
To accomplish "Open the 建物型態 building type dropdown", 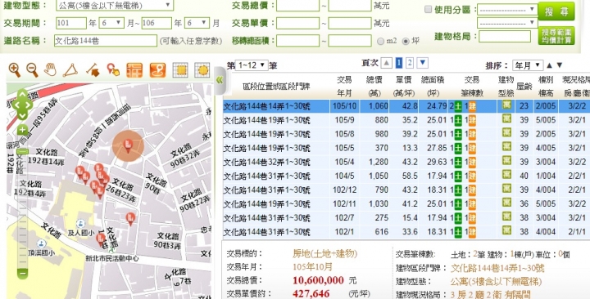I will [115, 5].
